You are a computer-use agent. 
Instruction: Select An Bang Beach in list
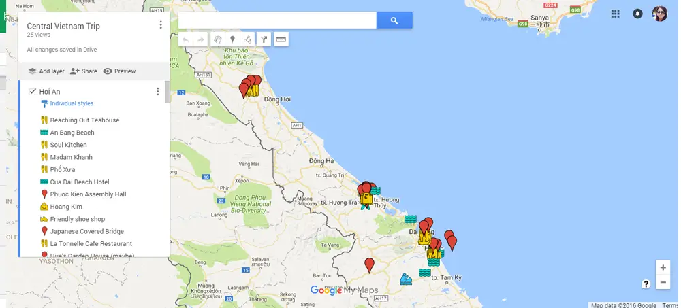[x=72, y=133]
